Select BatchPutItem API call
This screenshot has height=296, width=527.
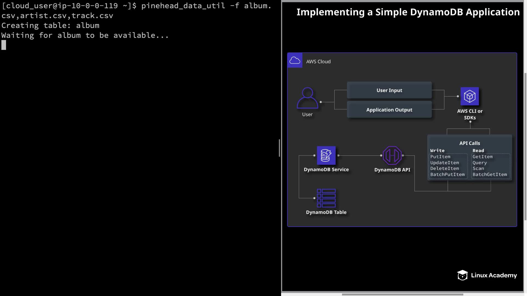tap(447, 175)
